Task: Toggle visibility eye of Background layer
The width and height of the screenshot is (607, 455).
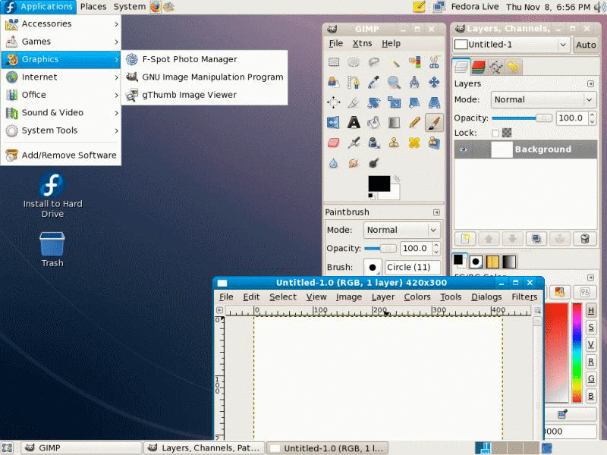Action: (464, 149)
